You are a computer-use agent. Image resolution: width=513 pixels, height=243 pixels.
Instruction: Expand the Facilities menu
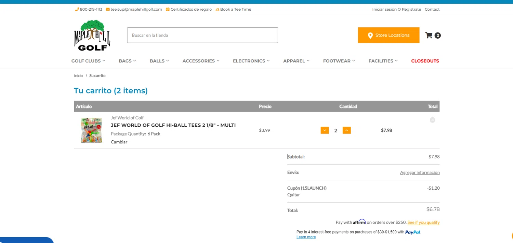pos(383,61)
